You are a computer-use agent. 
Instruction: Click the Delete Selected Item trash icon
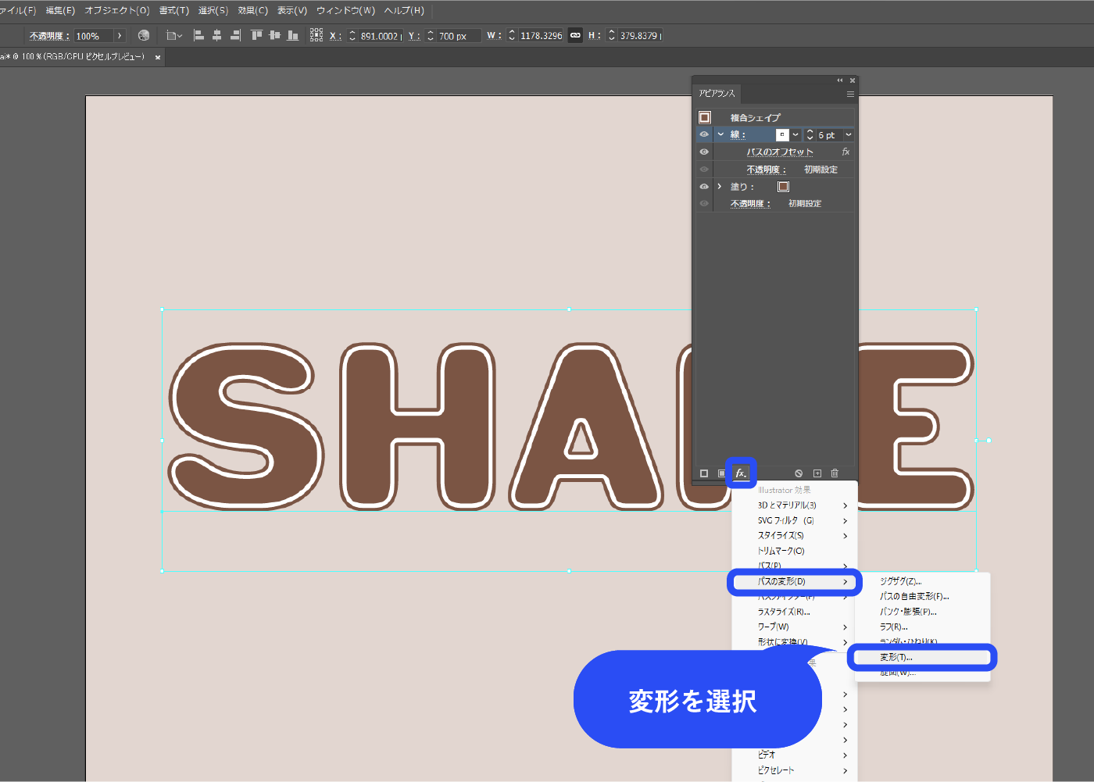tap(835, 473)
